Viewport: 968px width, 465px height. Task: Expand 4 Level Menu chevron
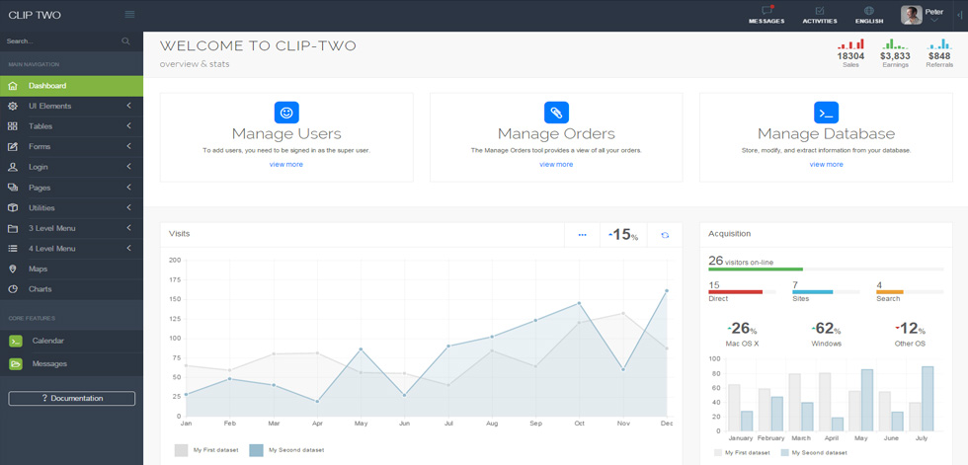tap(129, 248)
